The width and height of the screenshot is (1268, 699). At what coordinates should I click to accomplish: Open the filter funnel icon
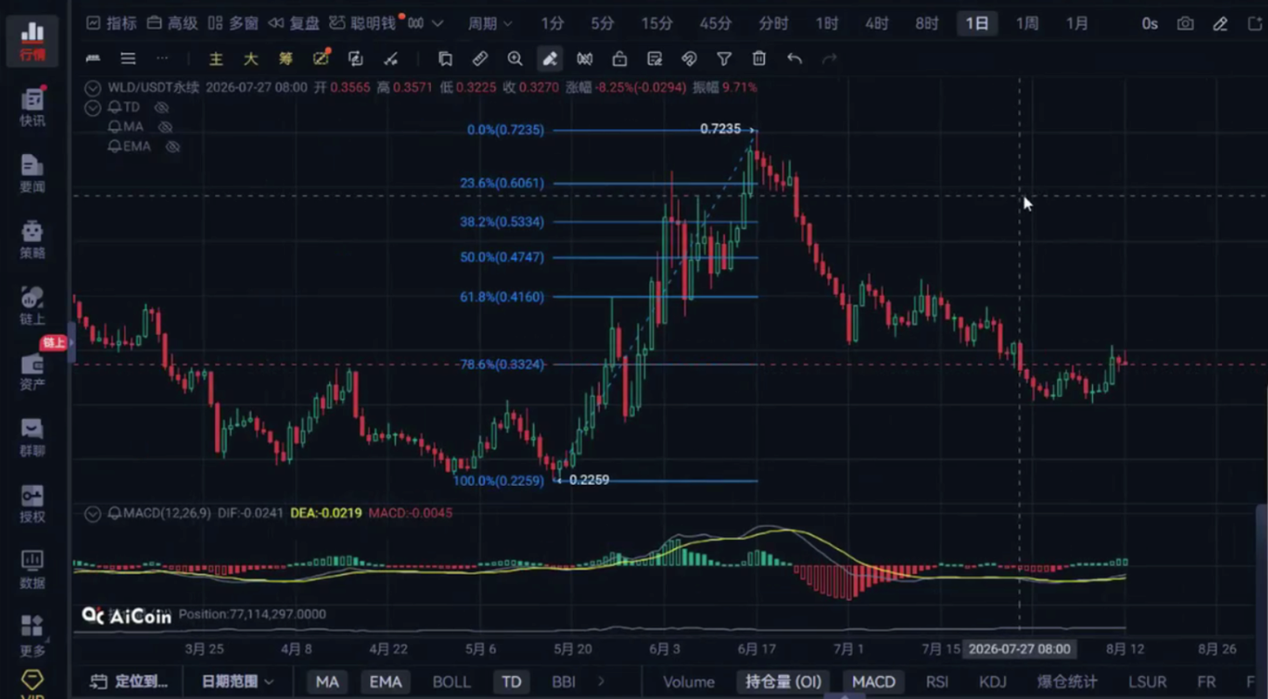pyautogui.click(x=724, y=58)
